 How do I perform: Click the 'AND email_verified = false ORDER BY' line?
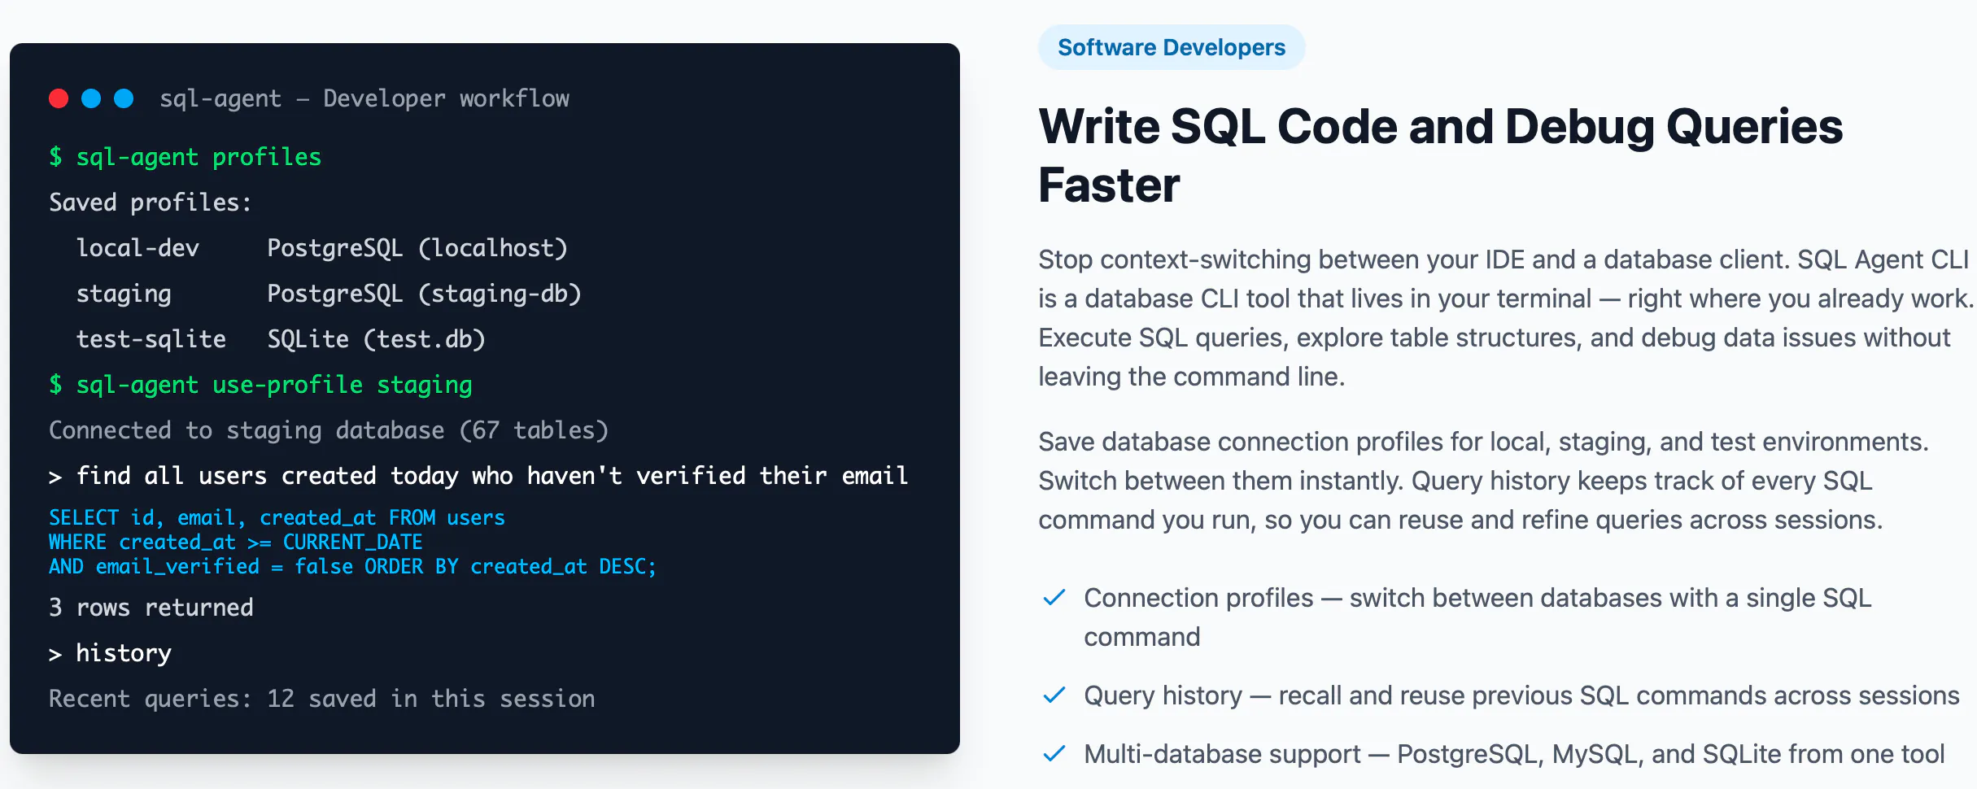click(x=352, y=567)
